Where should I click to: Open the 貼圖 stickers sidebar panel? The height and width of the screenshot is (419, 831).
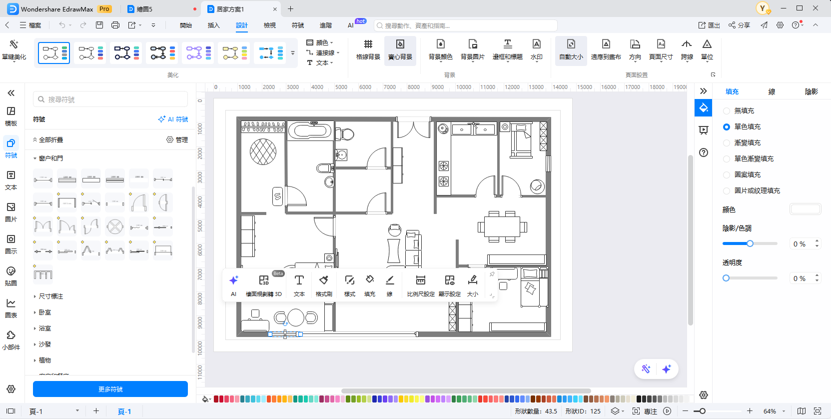(x=11, y=276)
